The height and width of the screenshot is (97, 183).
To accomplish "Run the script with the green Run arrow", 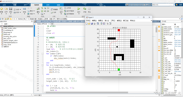I will click(79, 9).
